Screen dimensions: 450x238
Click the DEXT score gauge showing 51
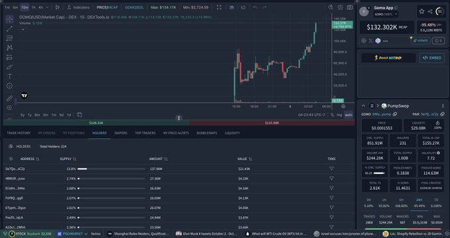pyautogui.click(x=439, y=11)
